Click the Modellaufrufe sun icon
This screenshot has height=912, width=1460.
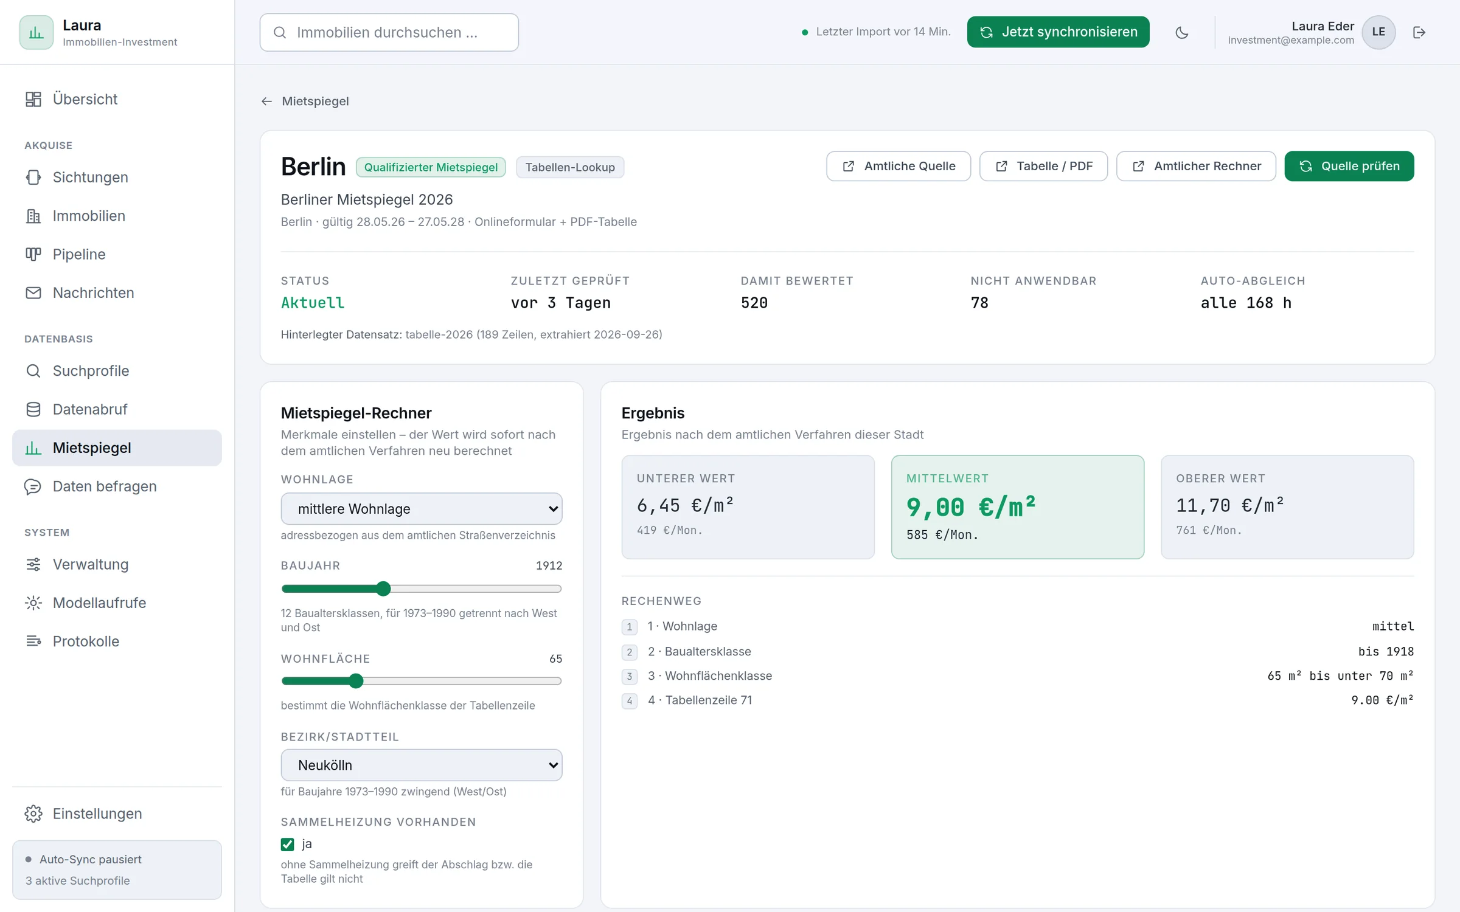click(33, 603)
